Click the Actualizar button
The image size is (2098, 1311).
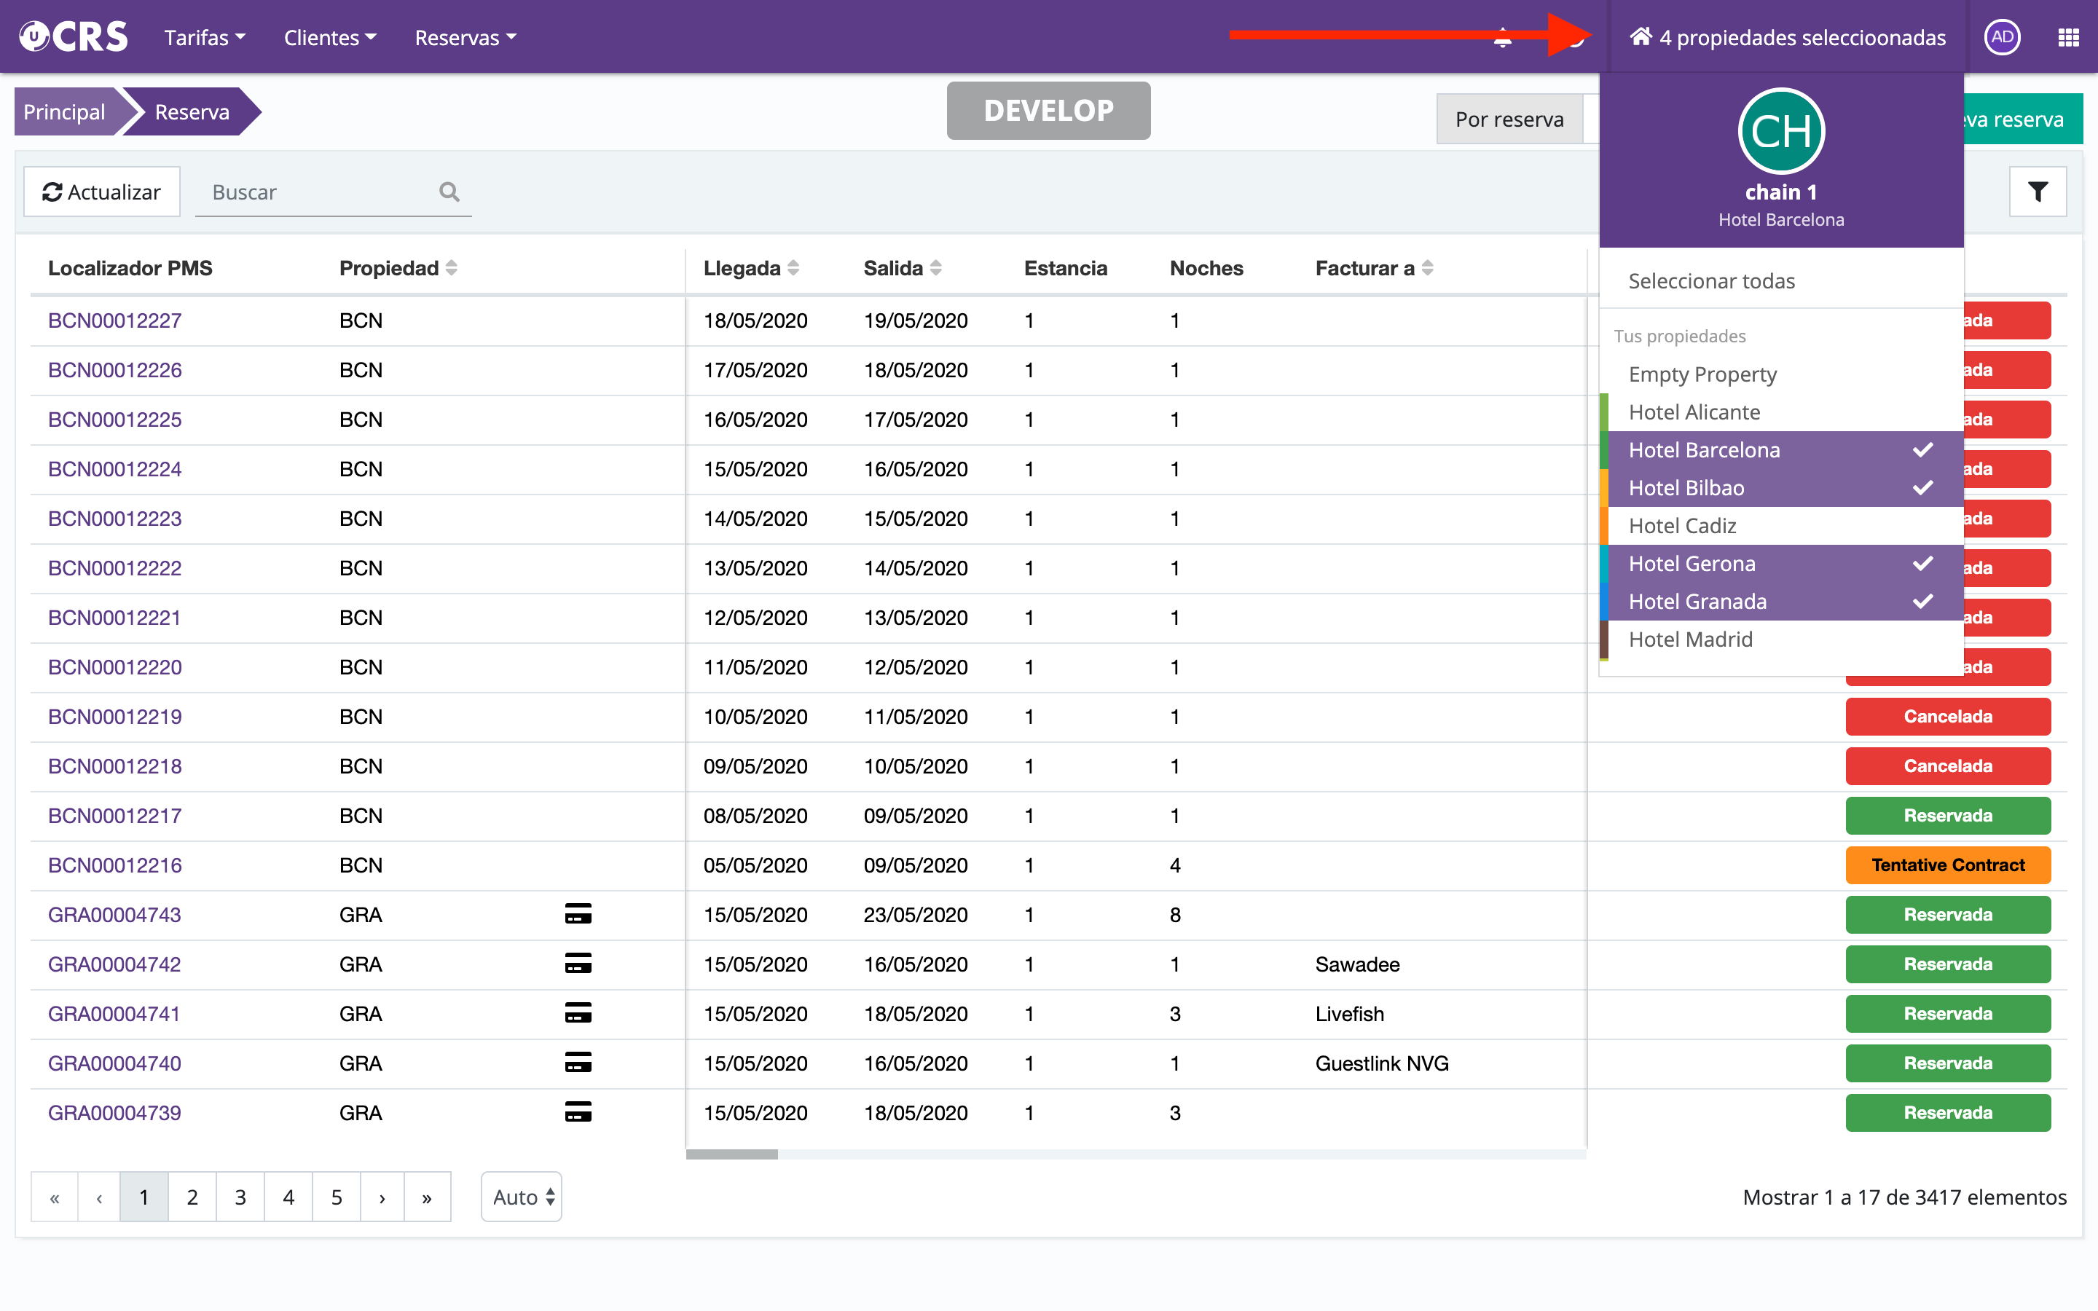pyautogui.click(x=102, y=192)
